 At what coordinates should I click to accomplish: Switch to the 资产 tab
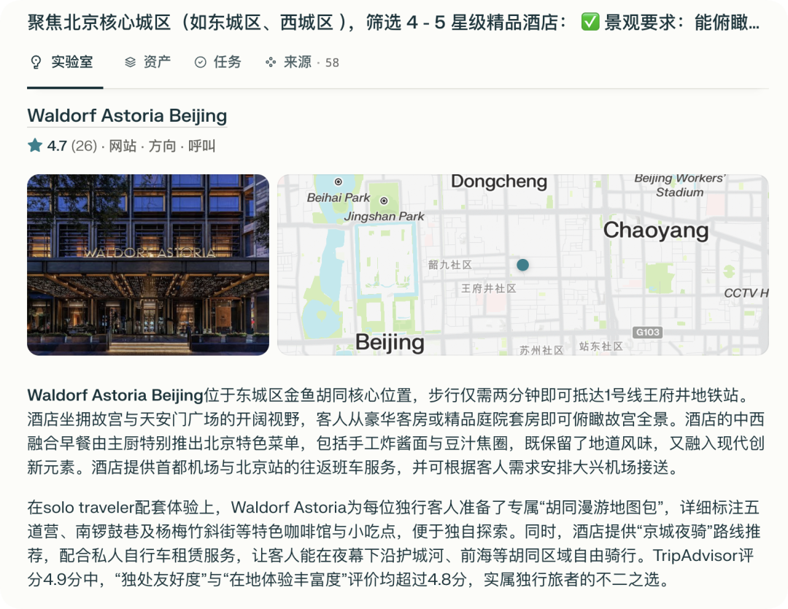pyautogui.click(x=147, y=62)
